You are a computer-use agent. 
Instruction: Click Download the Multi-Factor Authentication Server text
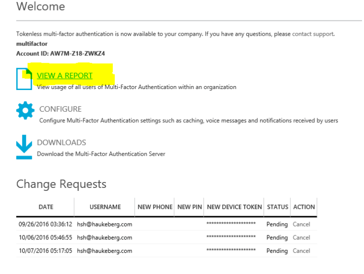click(101, 154)
